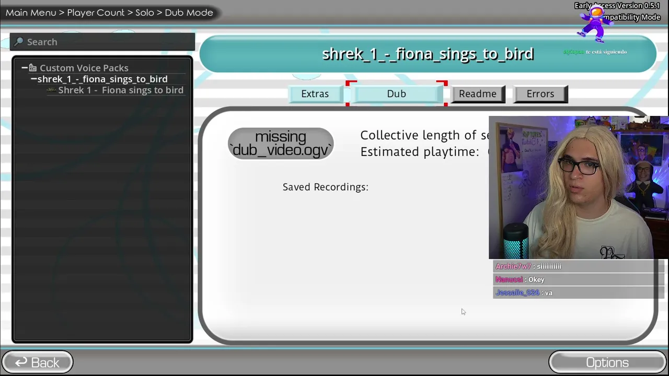Click the Saved Recordings label
Viewport: 669px width, 376px height.
[326, 187]
